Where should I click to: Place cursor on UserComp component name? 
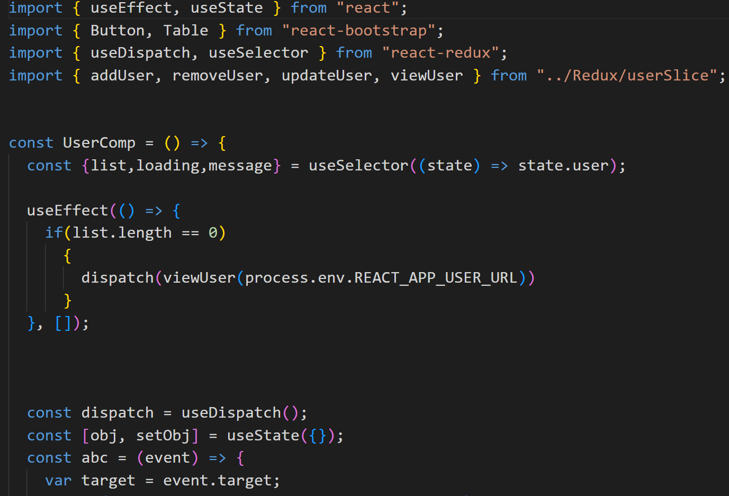pyautogui.click(x=99, y=143)
